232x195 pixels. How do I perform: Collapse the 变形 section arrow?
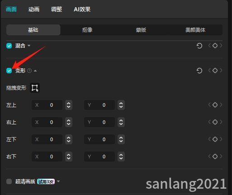click(x=35, y=71)
